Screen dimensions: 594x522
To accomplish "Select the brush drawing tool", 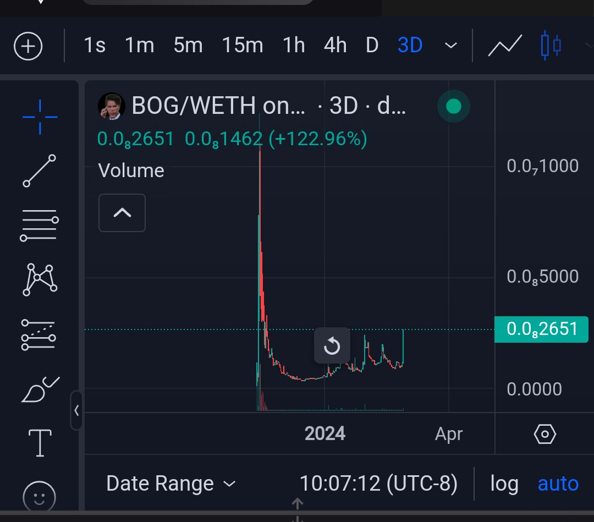I will [x=40, y=389].
